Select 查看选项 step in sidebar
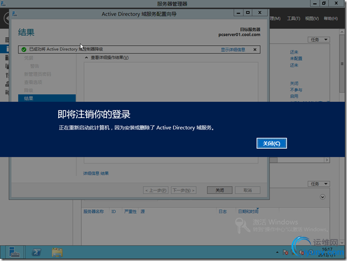 click(x=33, y=82)
